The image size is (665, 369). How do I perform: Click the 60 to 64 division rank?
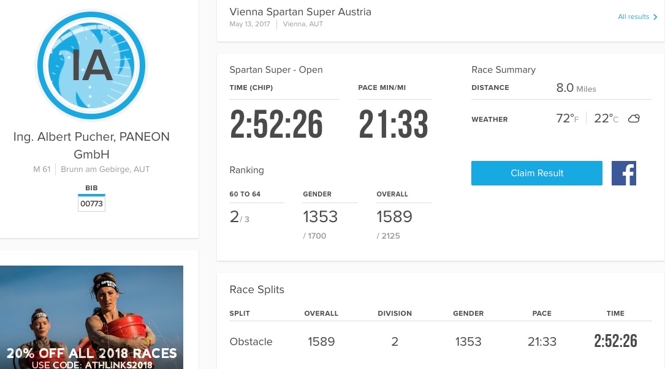tap(239, 217)
